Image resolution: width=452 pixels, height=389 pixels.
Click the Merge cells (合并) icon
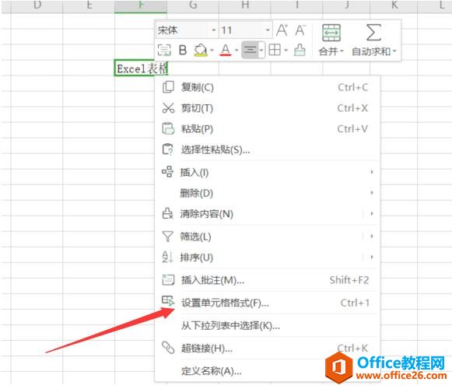pos(331,33)
